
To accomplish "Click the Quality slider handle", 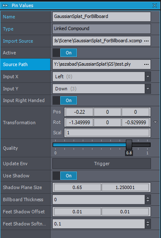I will pos(129,145).
